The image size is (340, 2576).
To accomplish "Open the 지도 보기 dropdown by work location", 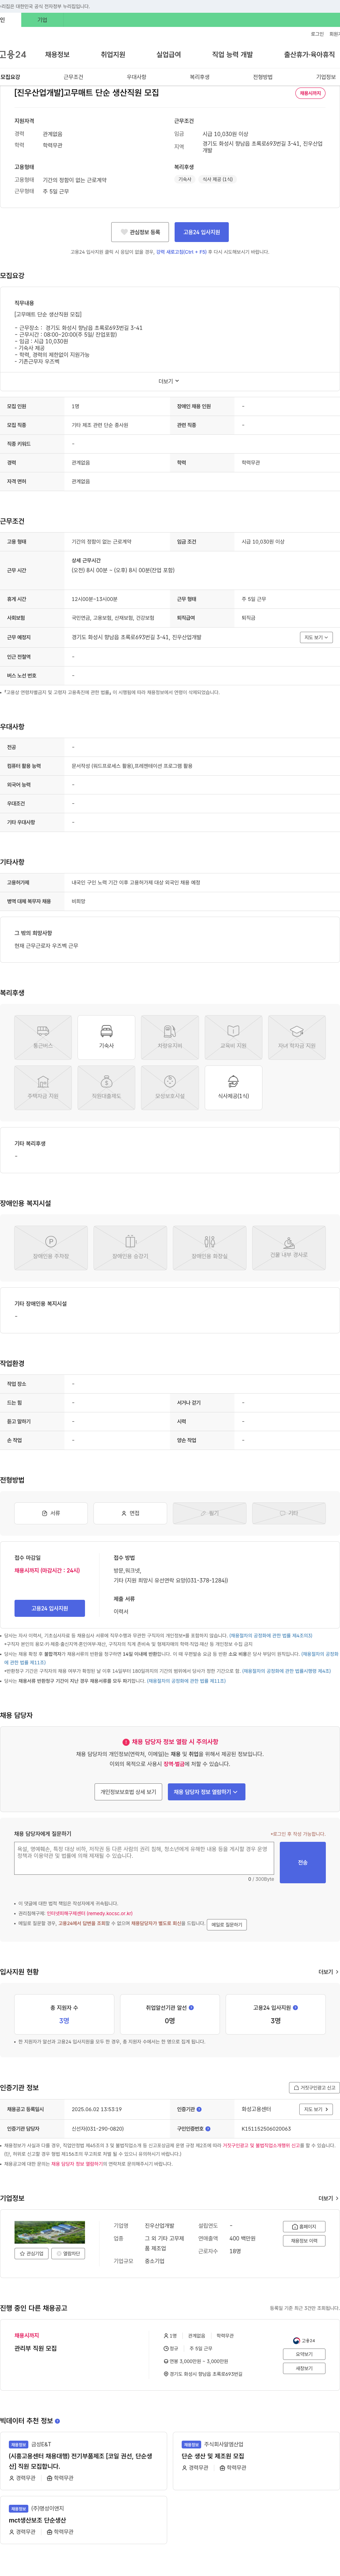I will [316, 637].
